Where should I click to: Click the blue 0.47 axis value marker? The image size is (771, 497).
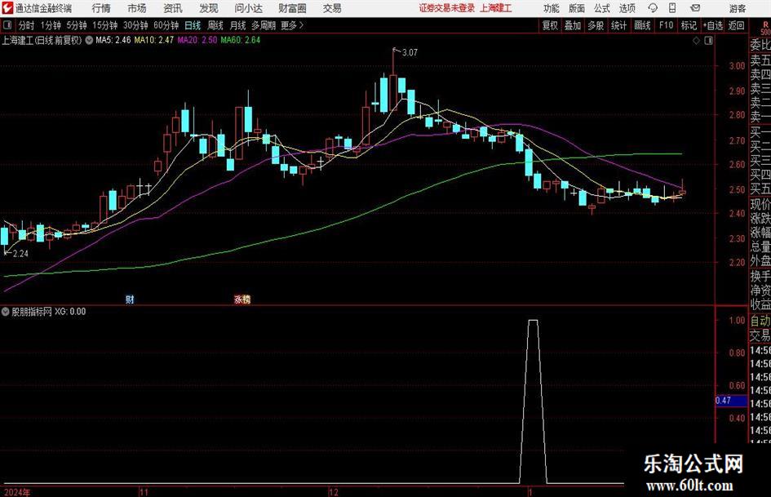pos(731,401)
